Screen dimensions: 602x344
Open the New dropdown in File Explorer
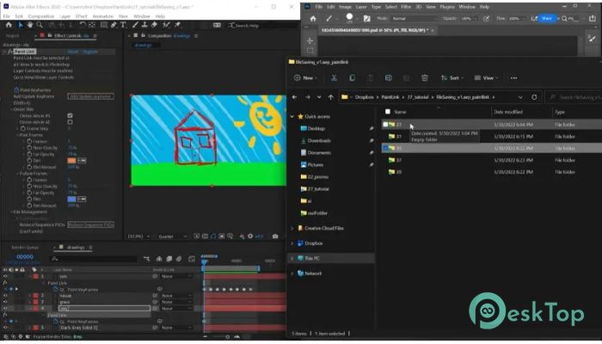point(305,78)
